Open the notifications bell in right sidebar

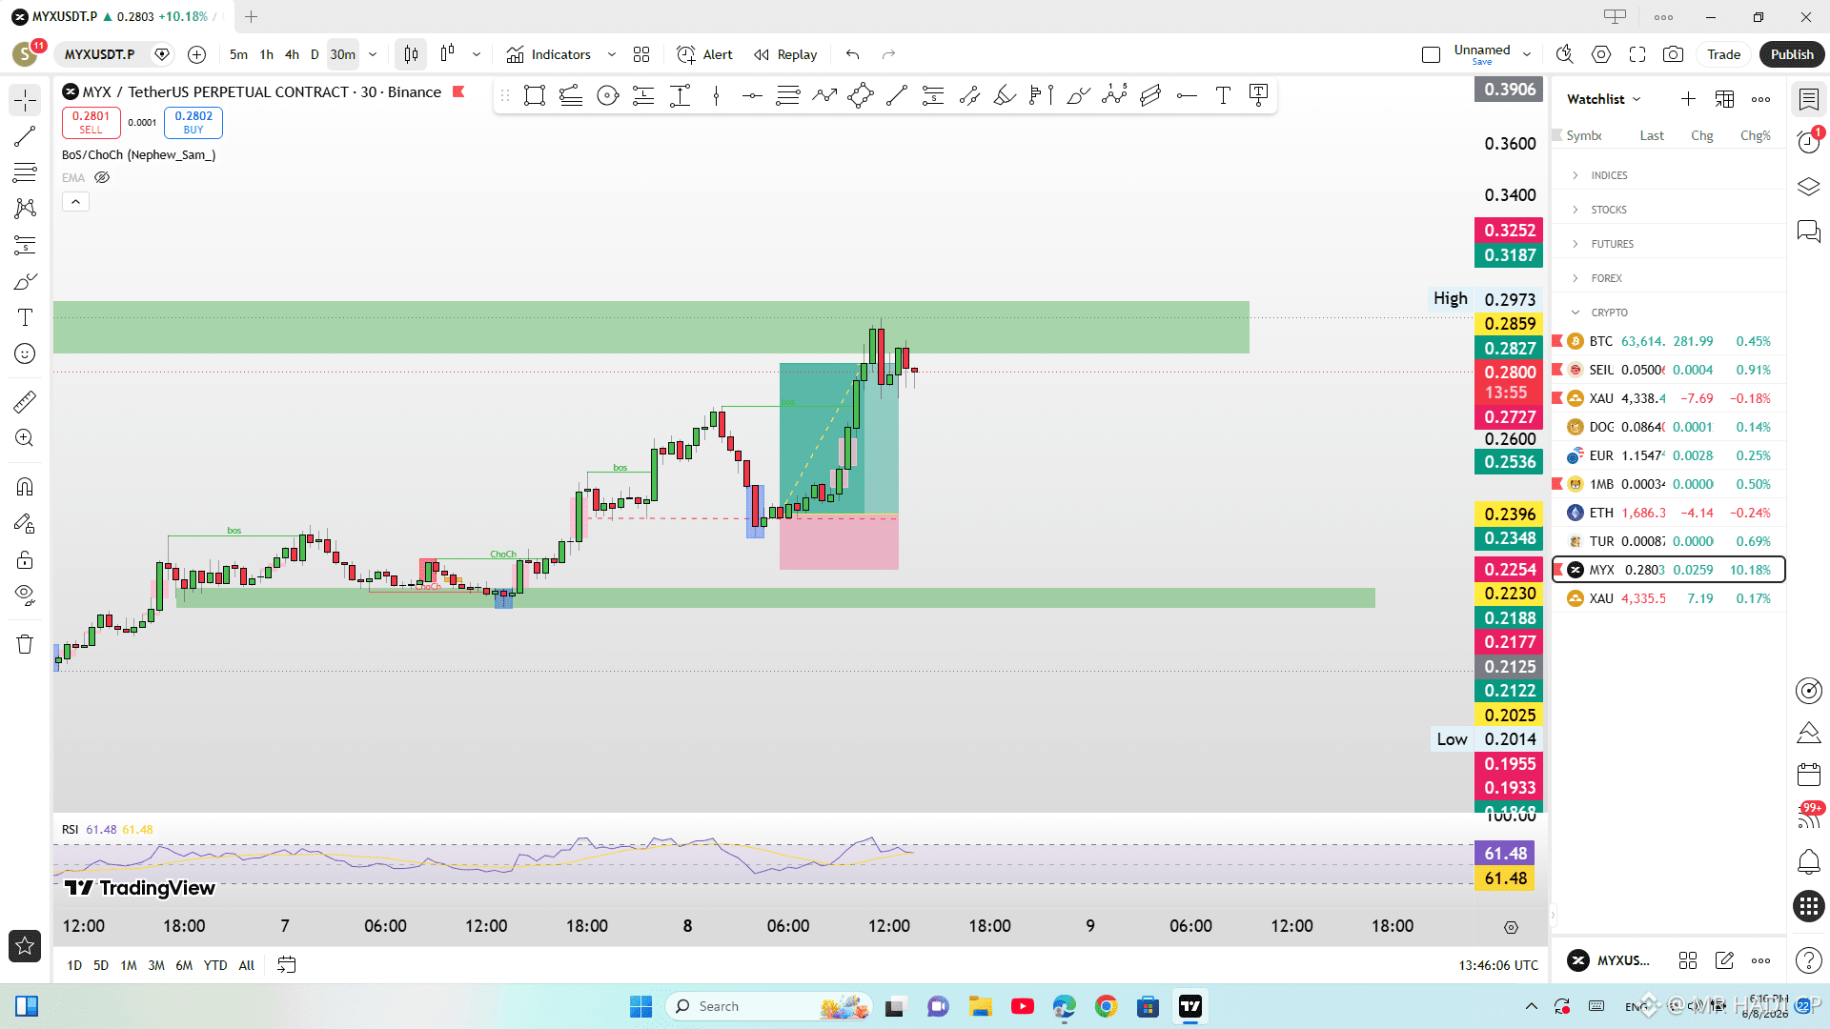pyautogui.click(x=1808, y=862)
